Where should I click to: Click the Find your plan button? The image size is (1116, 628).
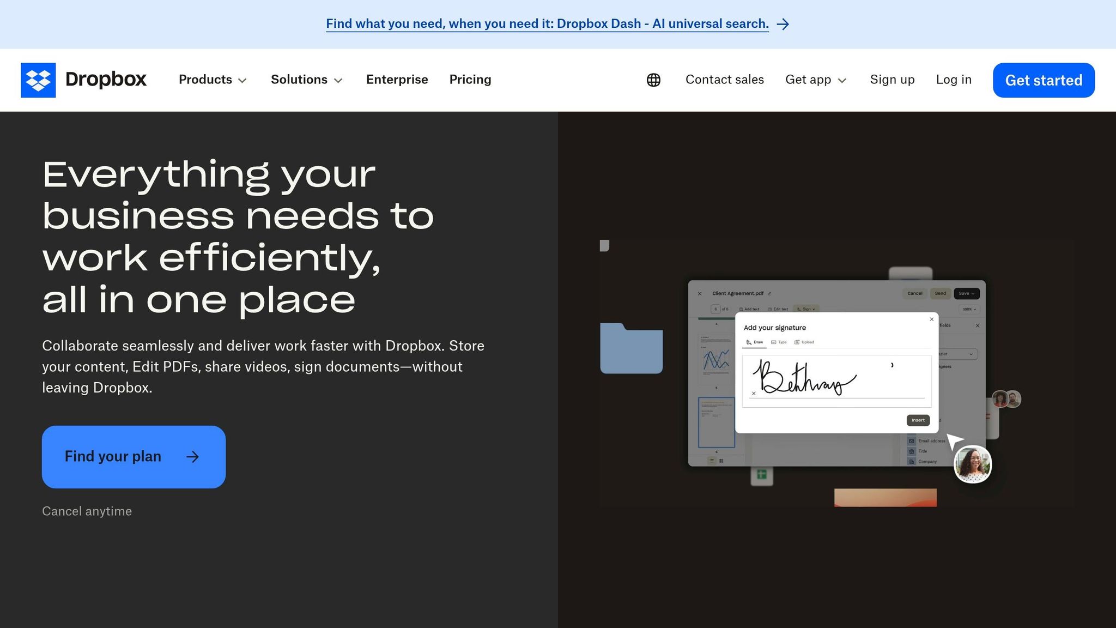click(134, 457)
